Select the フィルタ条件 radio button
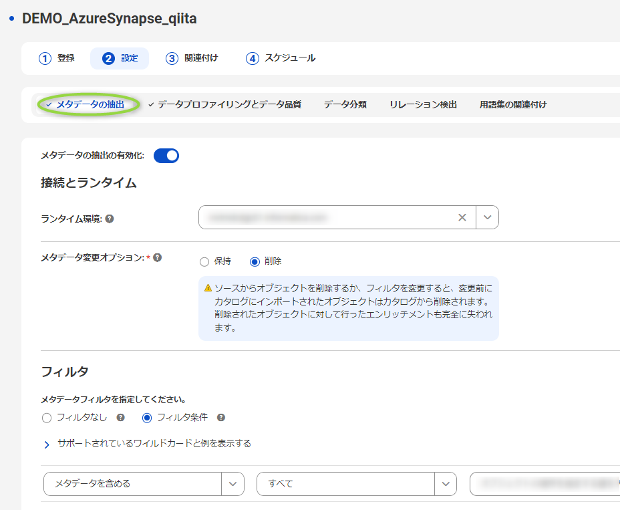 [x=147, y=418]
